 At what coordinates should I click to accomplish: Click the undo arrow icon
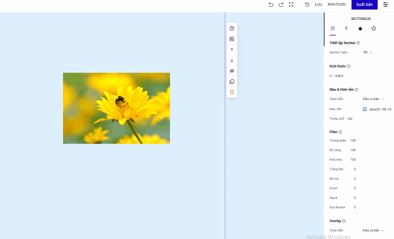(271, 4)
